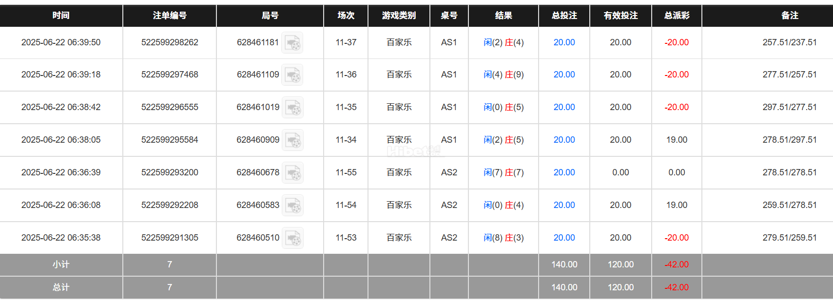Screen dimensions: 833x302
Task: Click total bet 20.00 for order 522599293200
Action: point(564,172)
